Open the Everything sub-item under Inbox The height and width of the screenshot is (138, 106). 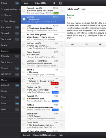(x=10, y=21)
